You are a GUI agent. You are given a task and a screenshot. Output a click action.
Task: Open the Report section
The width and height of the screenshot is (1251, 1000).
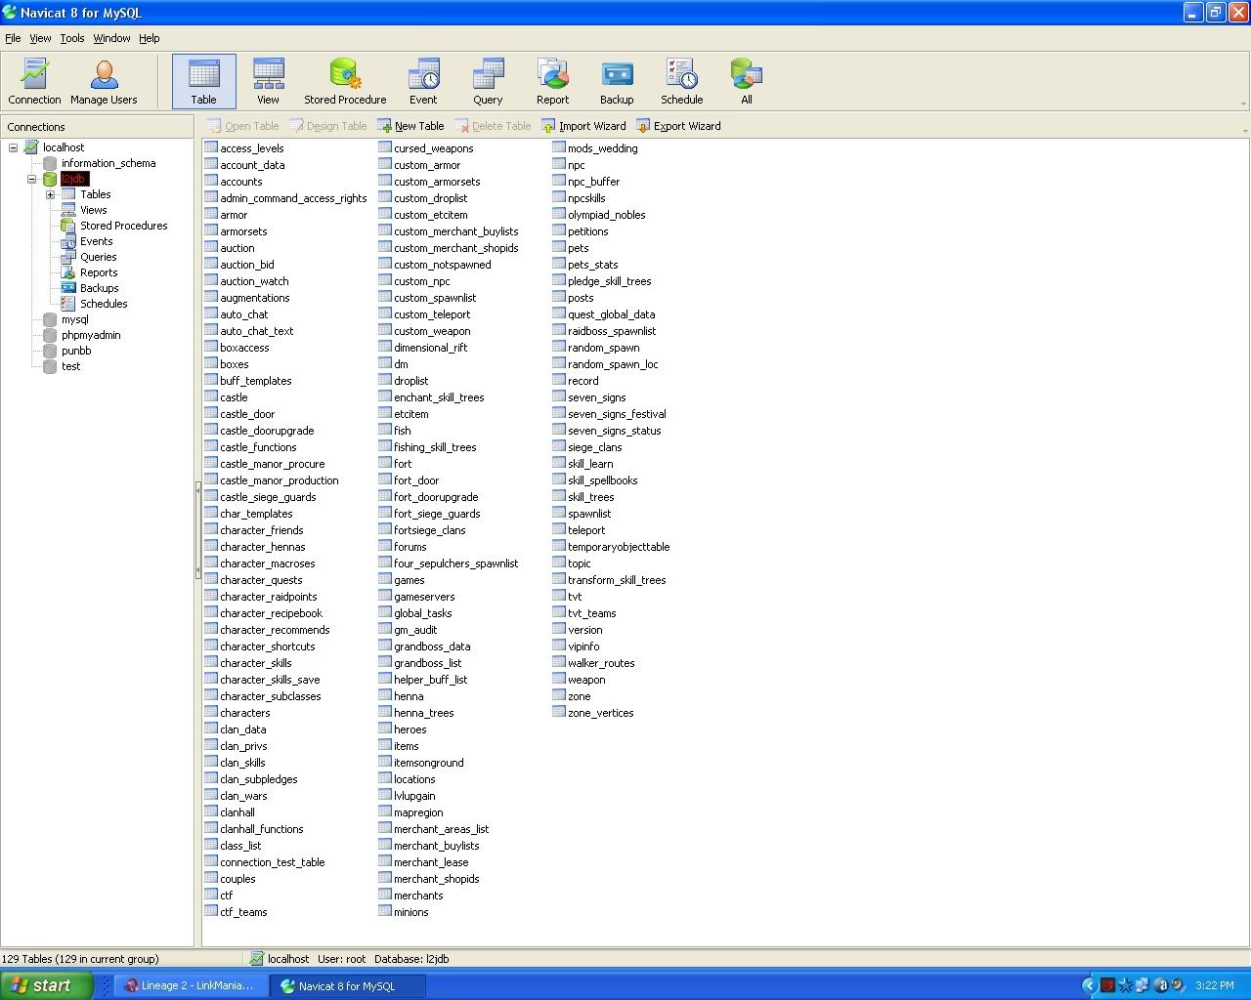[x=552, y=81]
